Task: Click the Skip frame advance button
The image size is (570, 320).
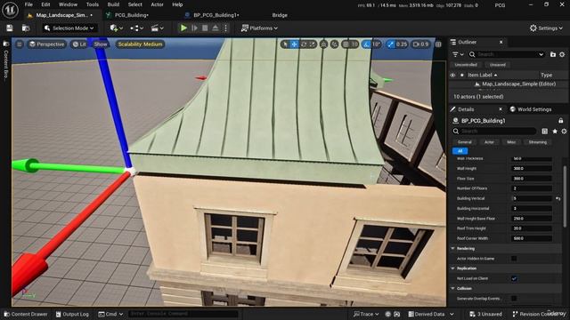Action: [x=194, y=28]
